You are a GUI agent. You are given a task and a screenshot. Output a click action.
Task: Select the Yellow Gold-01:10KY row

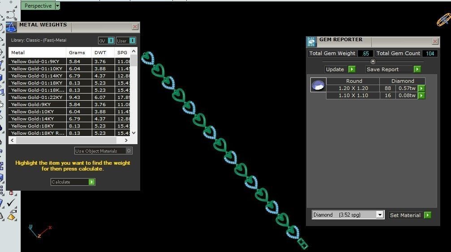coord(69,68)
